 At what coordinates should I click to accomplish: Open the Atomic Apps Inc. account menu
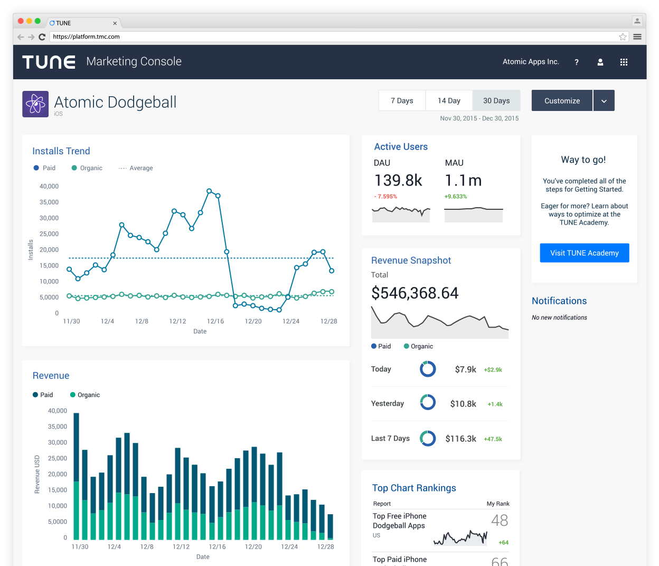tap(530, 62)
